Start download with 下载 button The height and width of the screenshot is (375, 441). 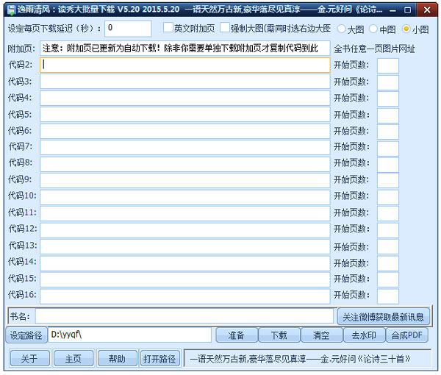coord(279,335)
